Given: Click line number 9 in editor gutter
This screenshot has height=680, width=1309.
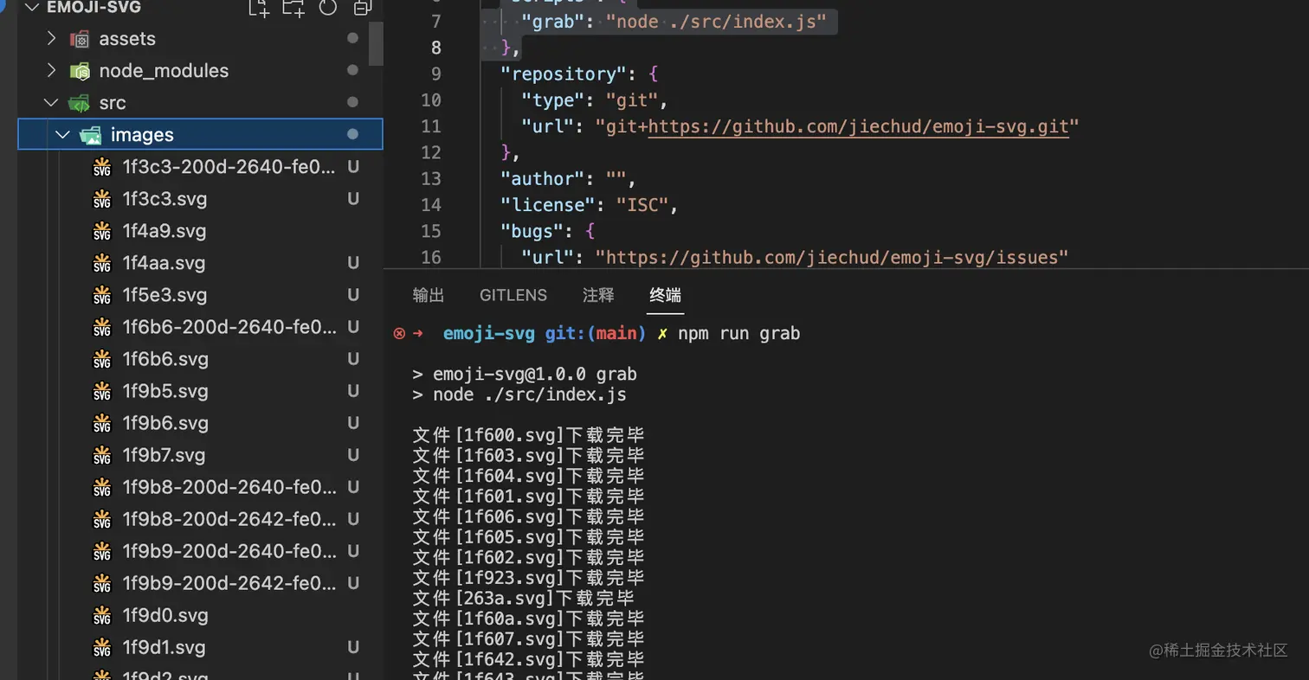Looking at the screenshot, I should 435,74.
